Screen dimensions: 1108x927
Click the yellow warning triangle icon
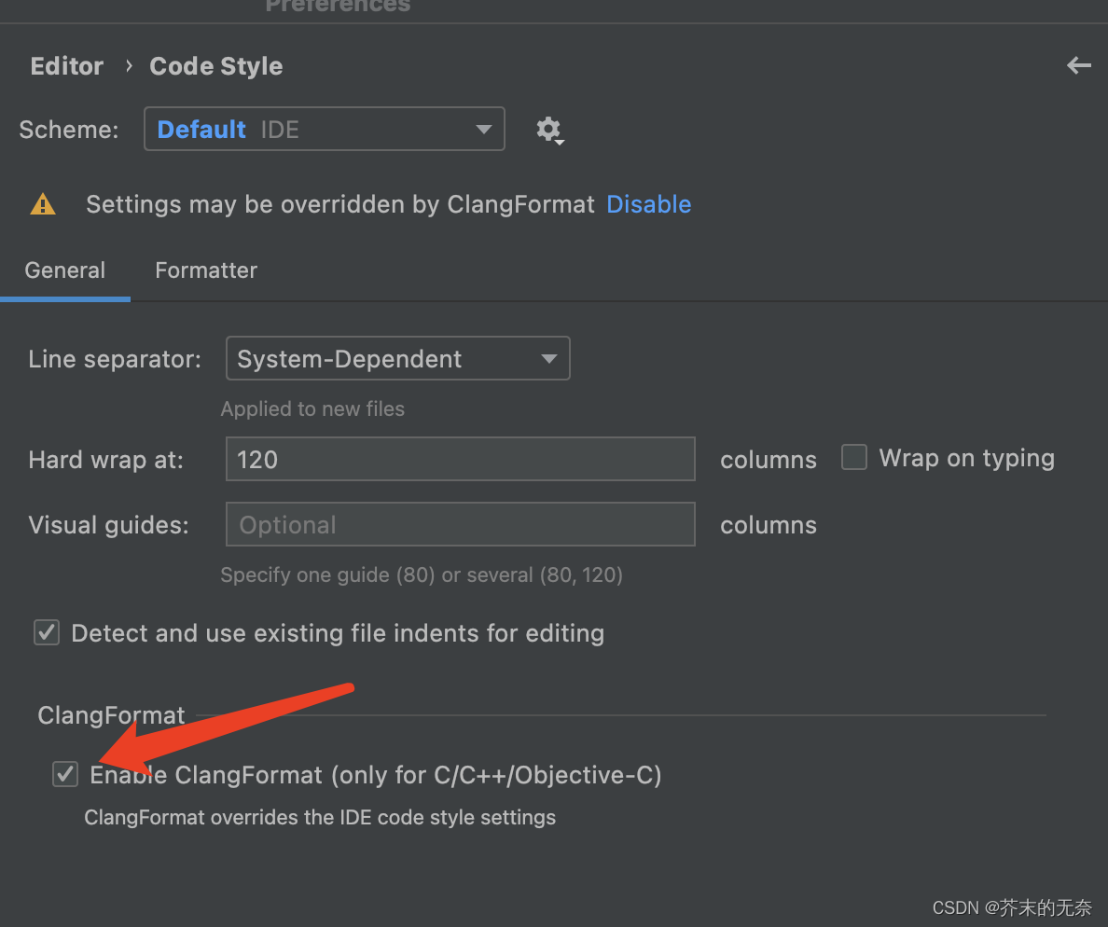[x=42, y=203]
